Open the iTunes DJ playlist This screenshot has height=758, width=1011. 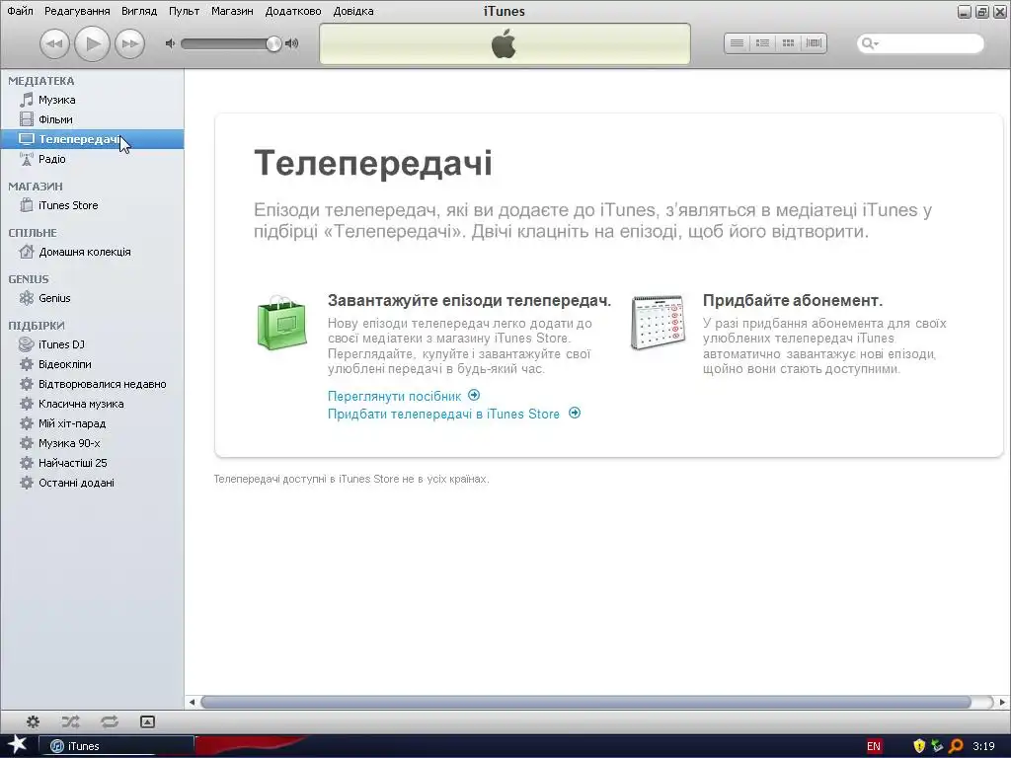point(92,344)
